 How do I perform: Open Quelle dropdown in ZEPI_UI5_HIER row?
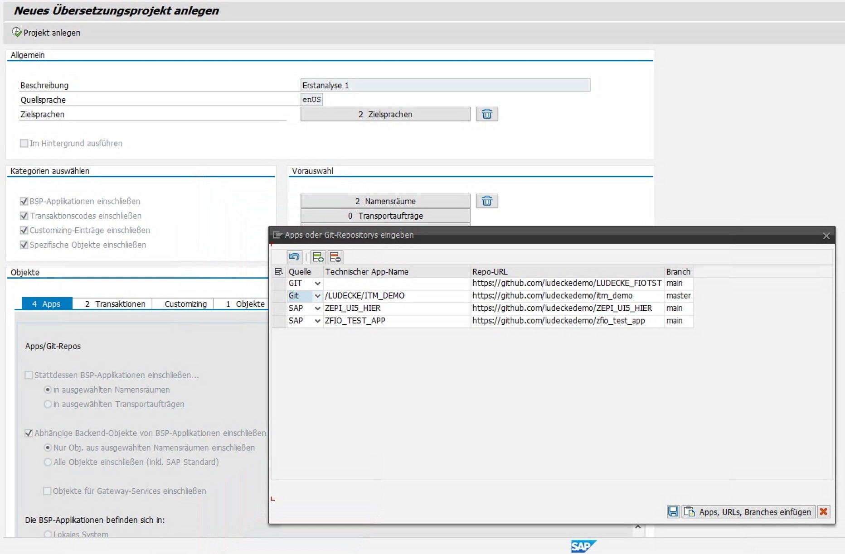pyautogui.click(x=317, y=308)
